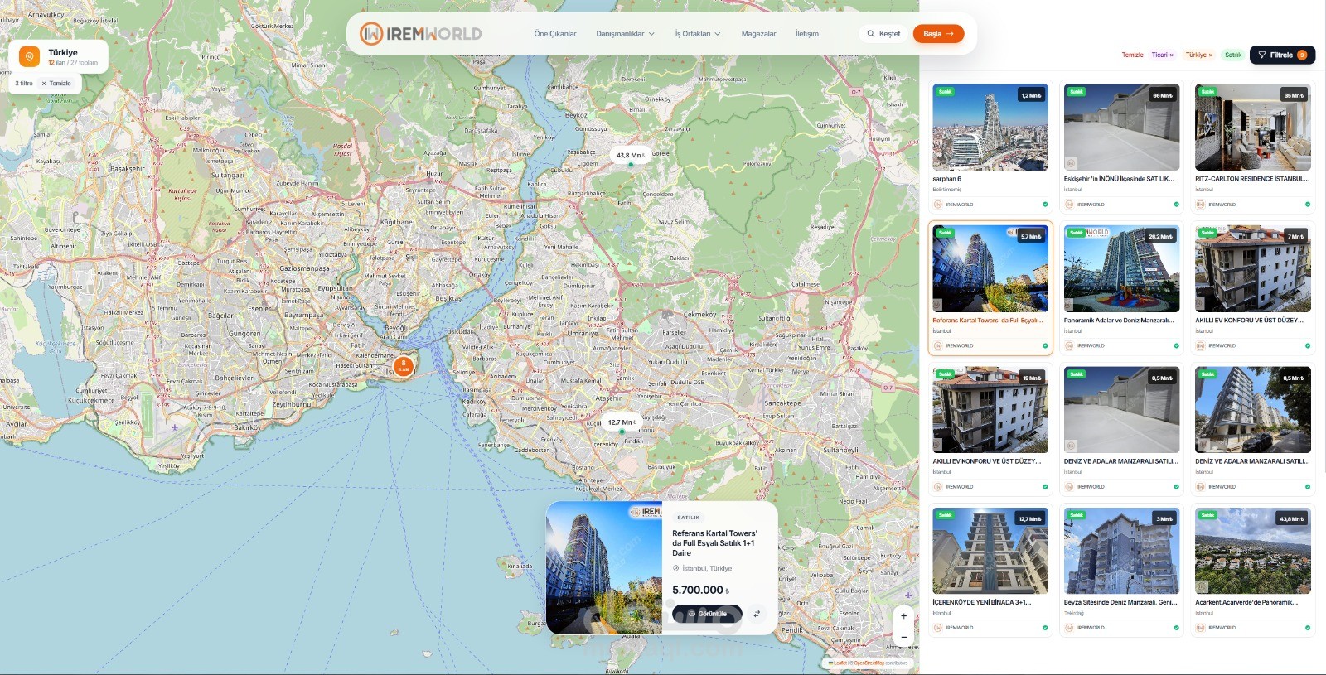Screen dimensions: 1326x675
Task: Expand the Danışmanlıklar dropdown menu
Action: click(x=625, y=34)
